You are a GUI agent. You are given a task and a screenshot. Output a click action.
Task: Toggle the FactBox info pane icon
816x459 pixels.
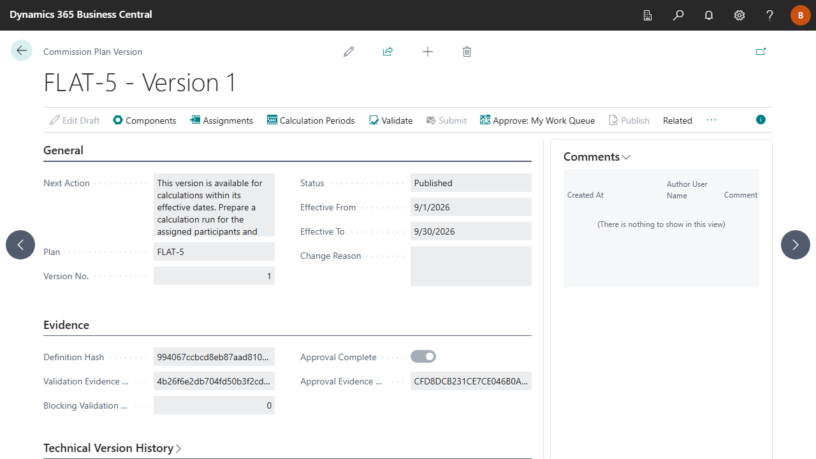click(761, 119)
